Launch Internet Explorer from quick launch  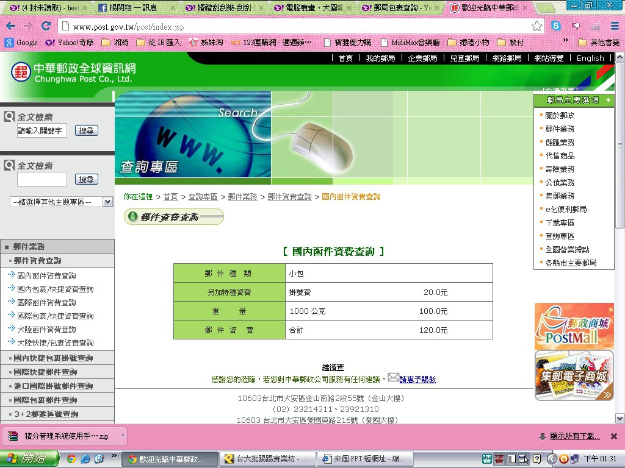point(85,459)
